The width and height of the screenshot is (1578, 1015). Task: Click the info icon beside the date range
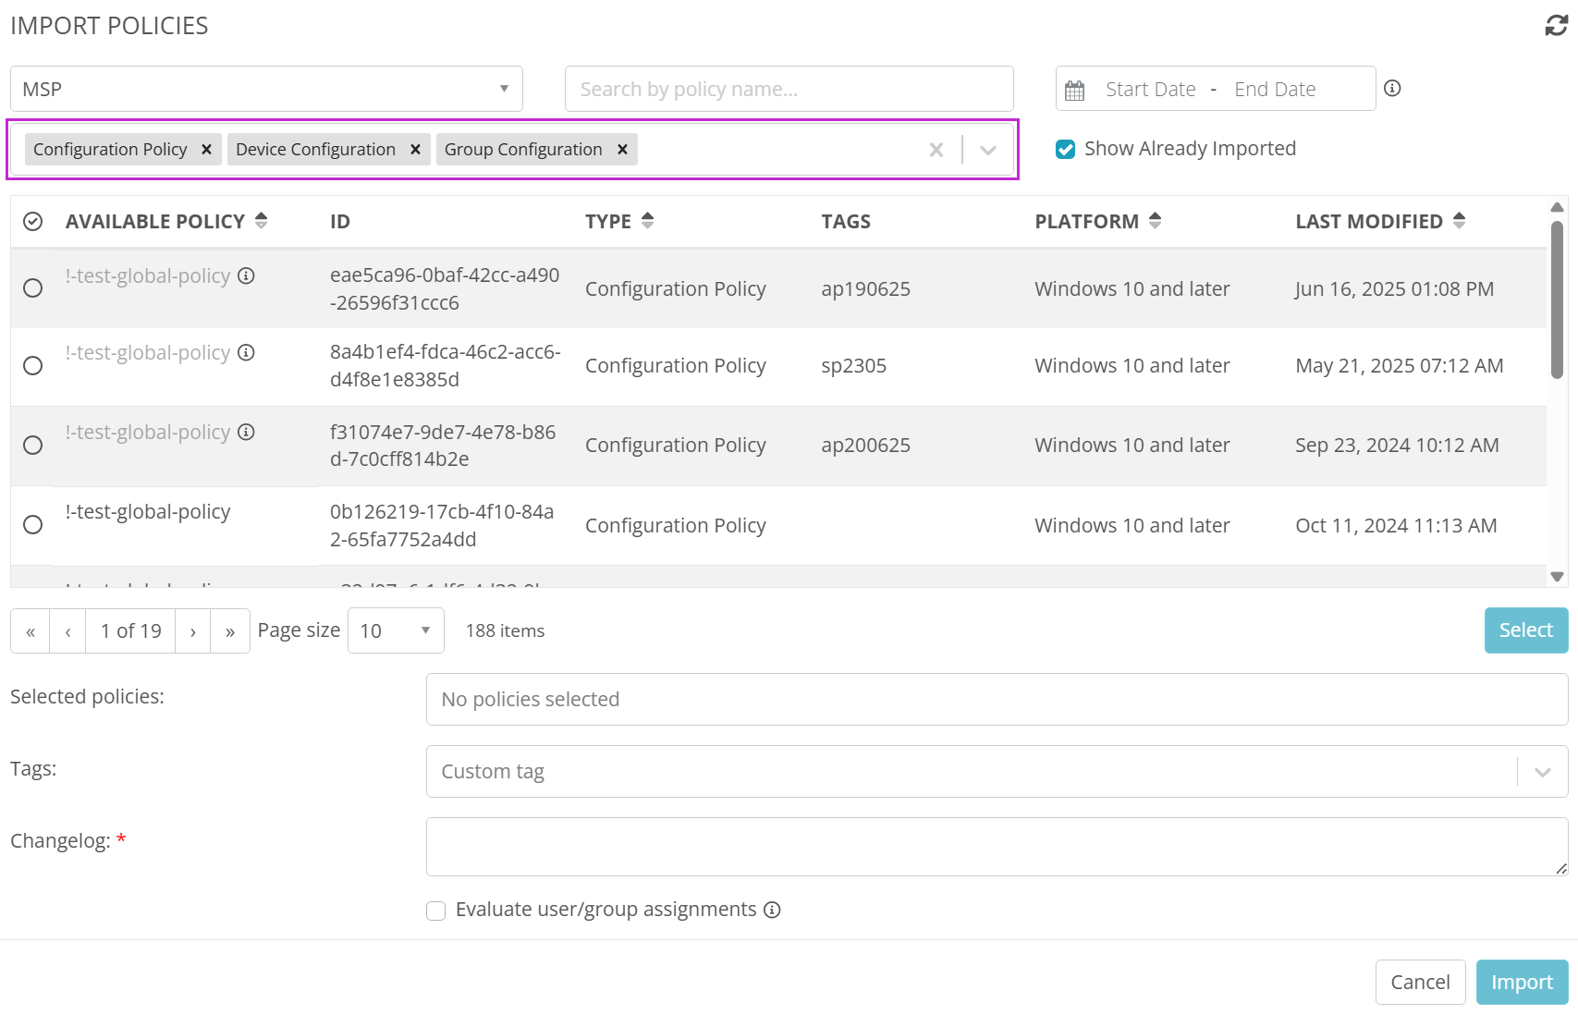click(1392, 89)
